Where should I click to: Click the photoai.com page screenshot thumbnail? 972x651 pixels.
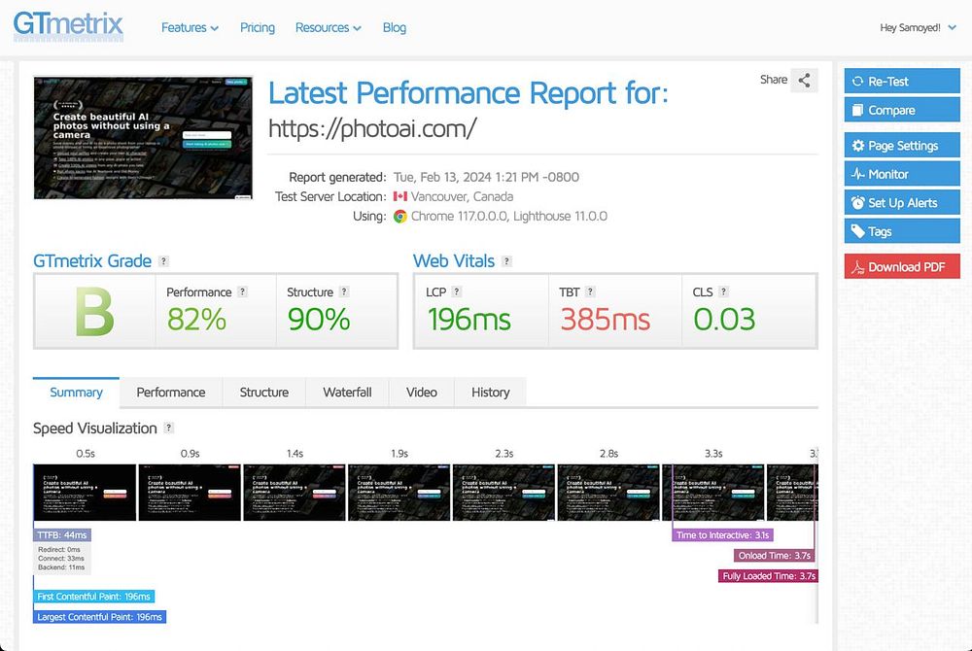143,138
